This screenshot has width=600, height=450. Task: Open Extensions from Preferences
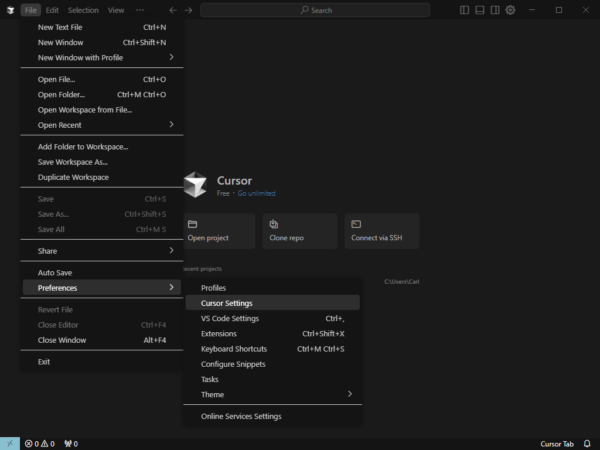272,333
